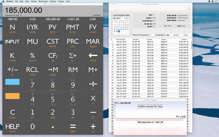
Task: Click the Payment Date column header
Action: click(120, 39)
